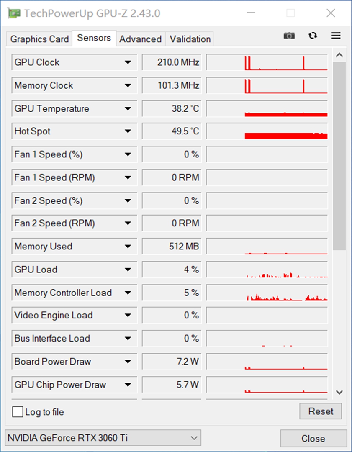
Task: Click the scrollbar down arrow
Action: (339, 393)
